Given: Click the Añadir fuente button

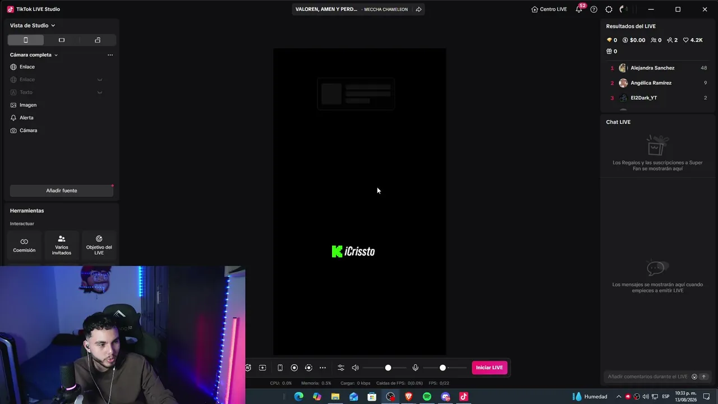Looking at the screenshot, I should click(62, 191).
